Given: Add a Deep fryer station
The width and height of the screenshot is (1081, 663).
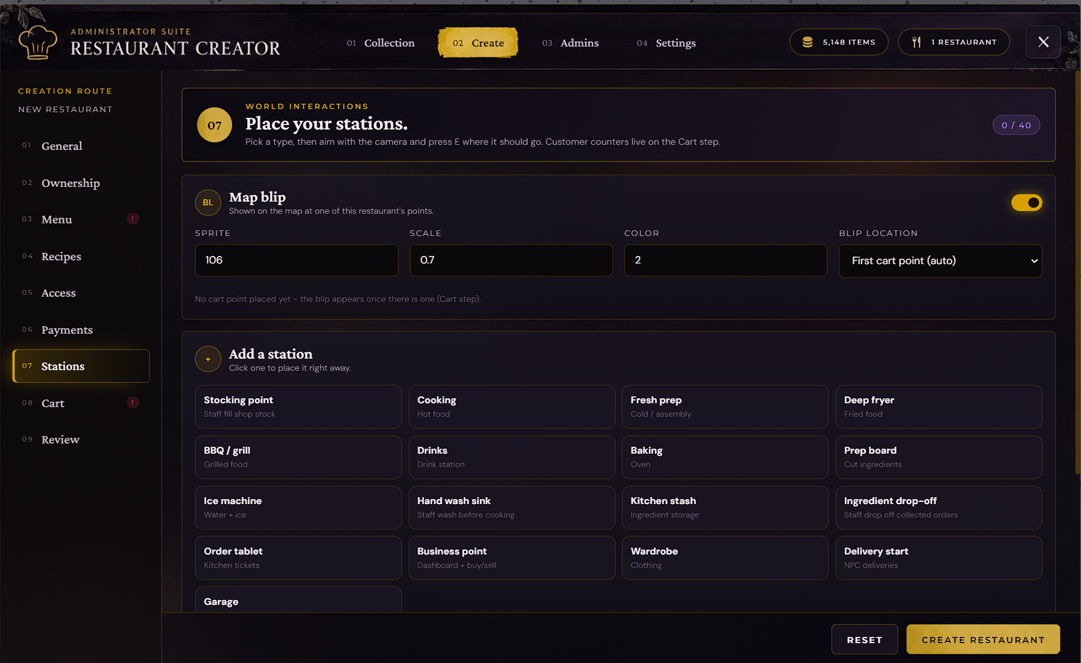Looking at the screenshot, I should coord(939,406).
